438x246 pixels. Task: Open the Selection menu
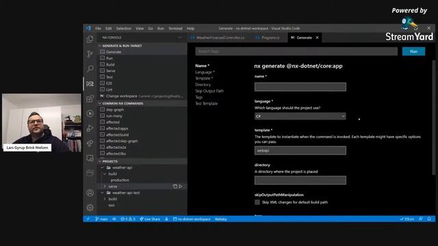124,29
